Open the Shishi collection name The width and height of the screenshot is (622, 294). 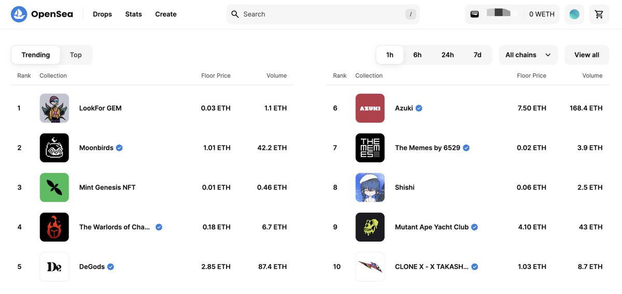click(x=405, y=187)
